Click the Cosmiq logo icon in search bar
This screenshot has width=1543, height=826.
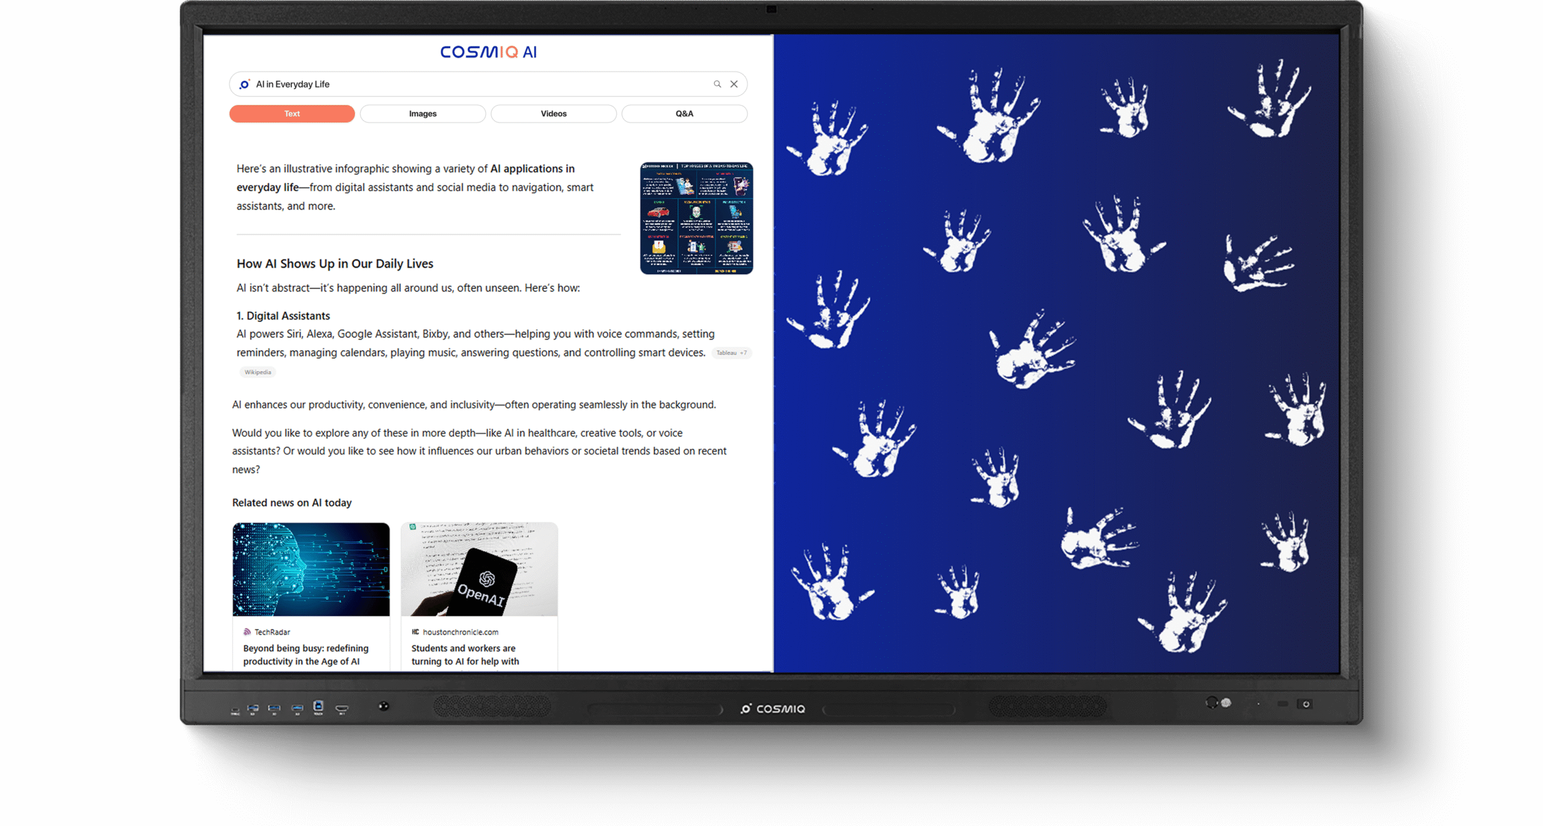pos(244,84)
